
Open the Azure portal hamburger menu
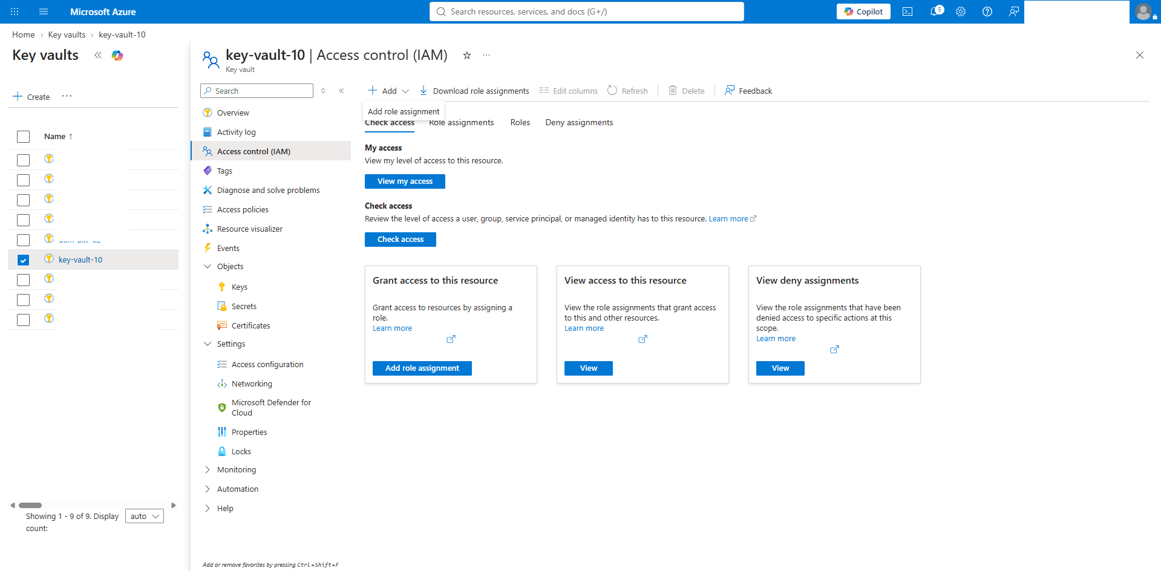click(44, 11)
